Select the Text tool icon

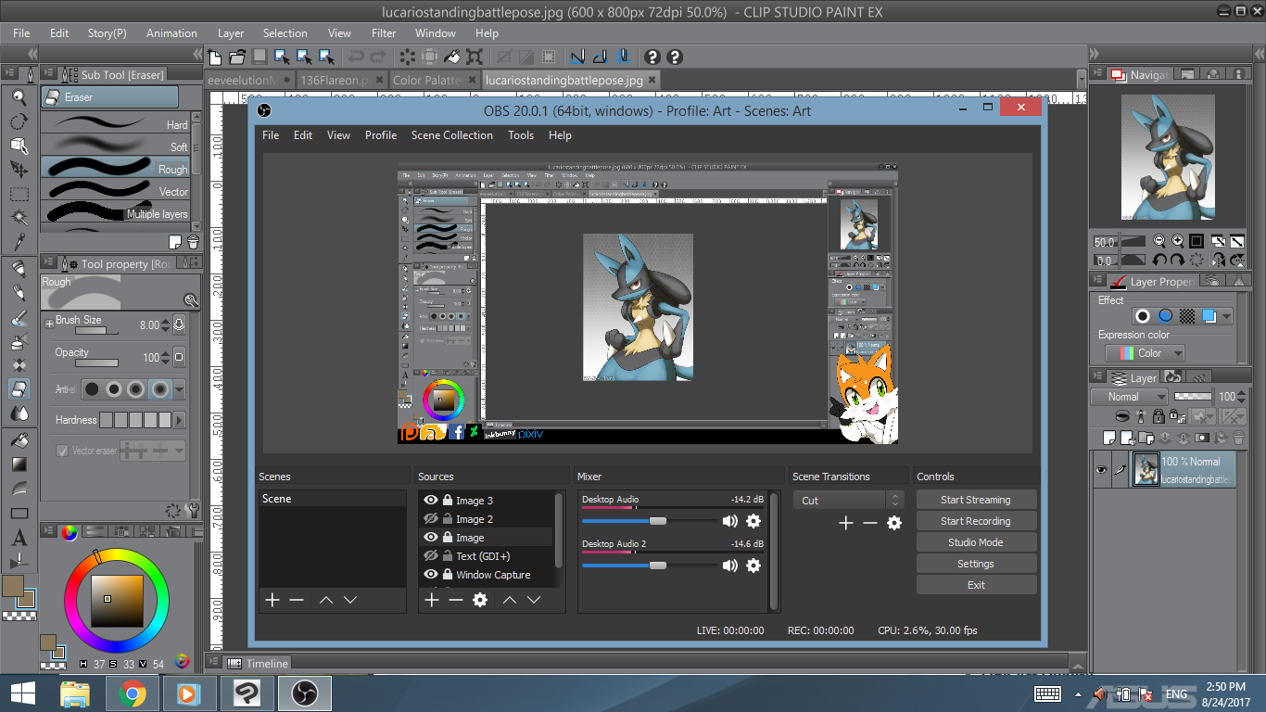click(19, 538)
